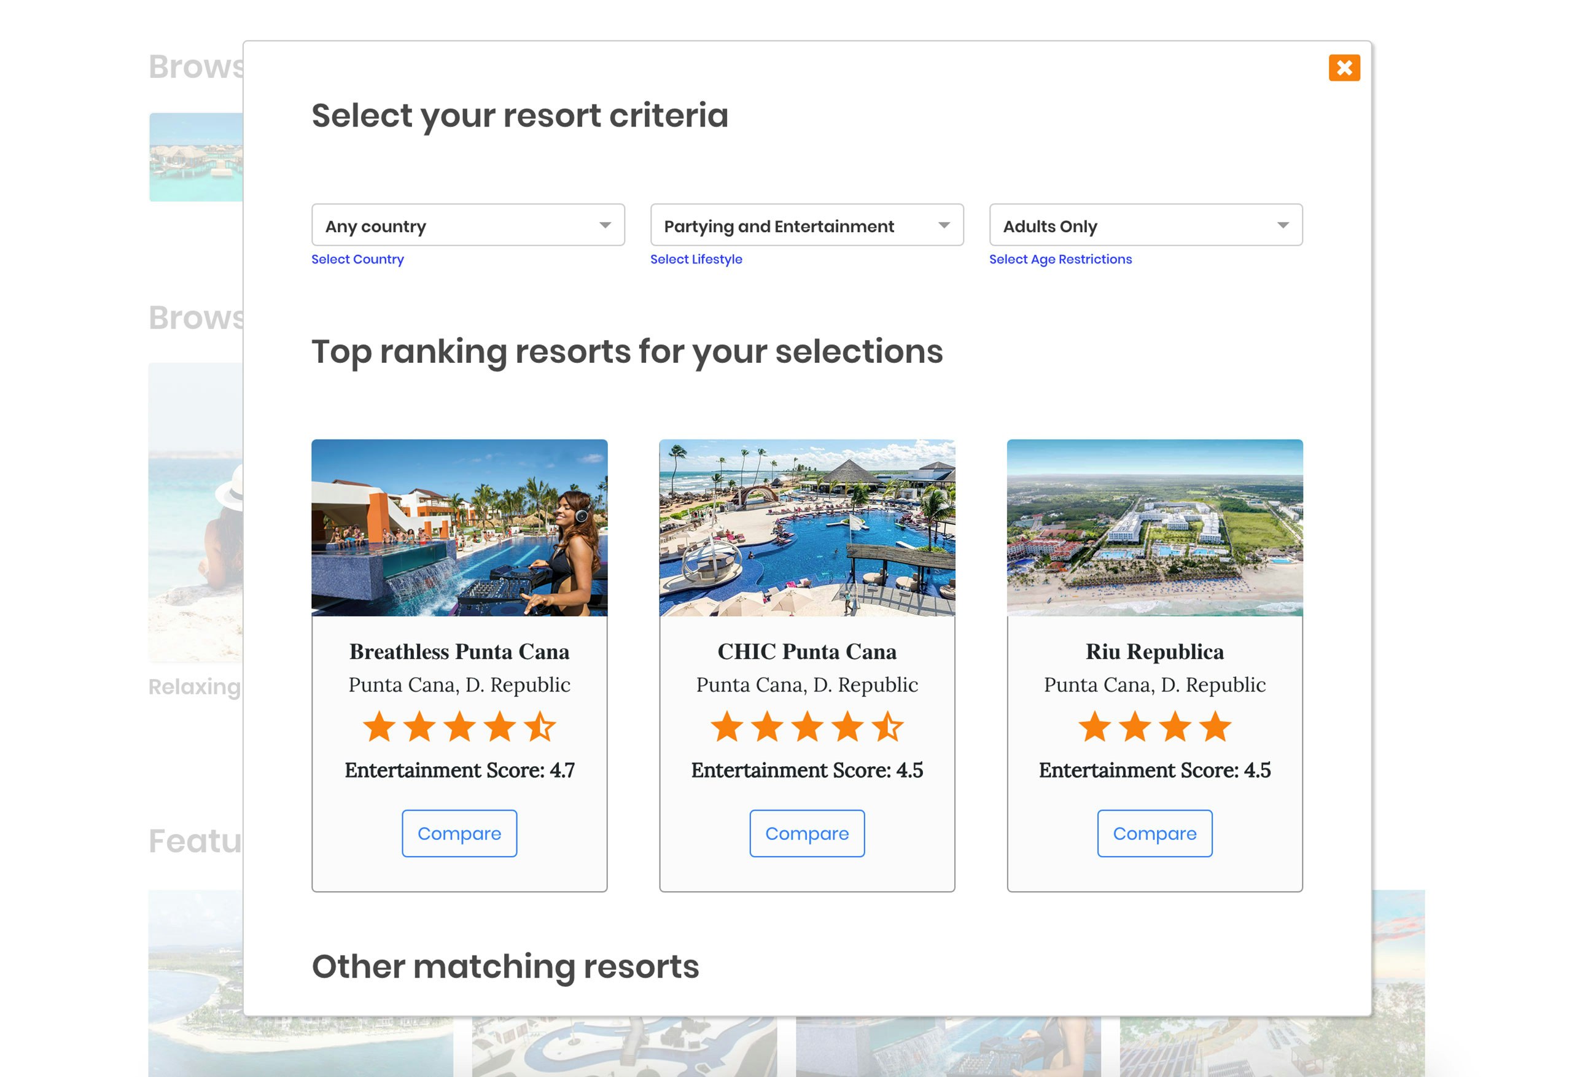The image size is (1596, 1077).
Task: Compare Riu Republica resort
Action: click(x=1154, y=833)
